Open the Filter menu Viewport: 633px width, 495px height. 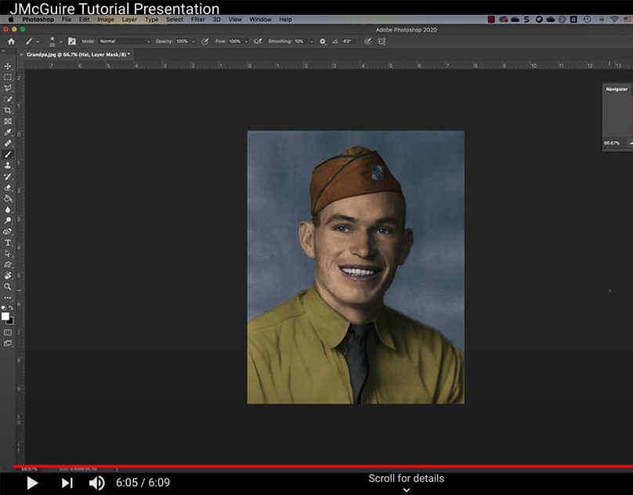coord(197,20)
